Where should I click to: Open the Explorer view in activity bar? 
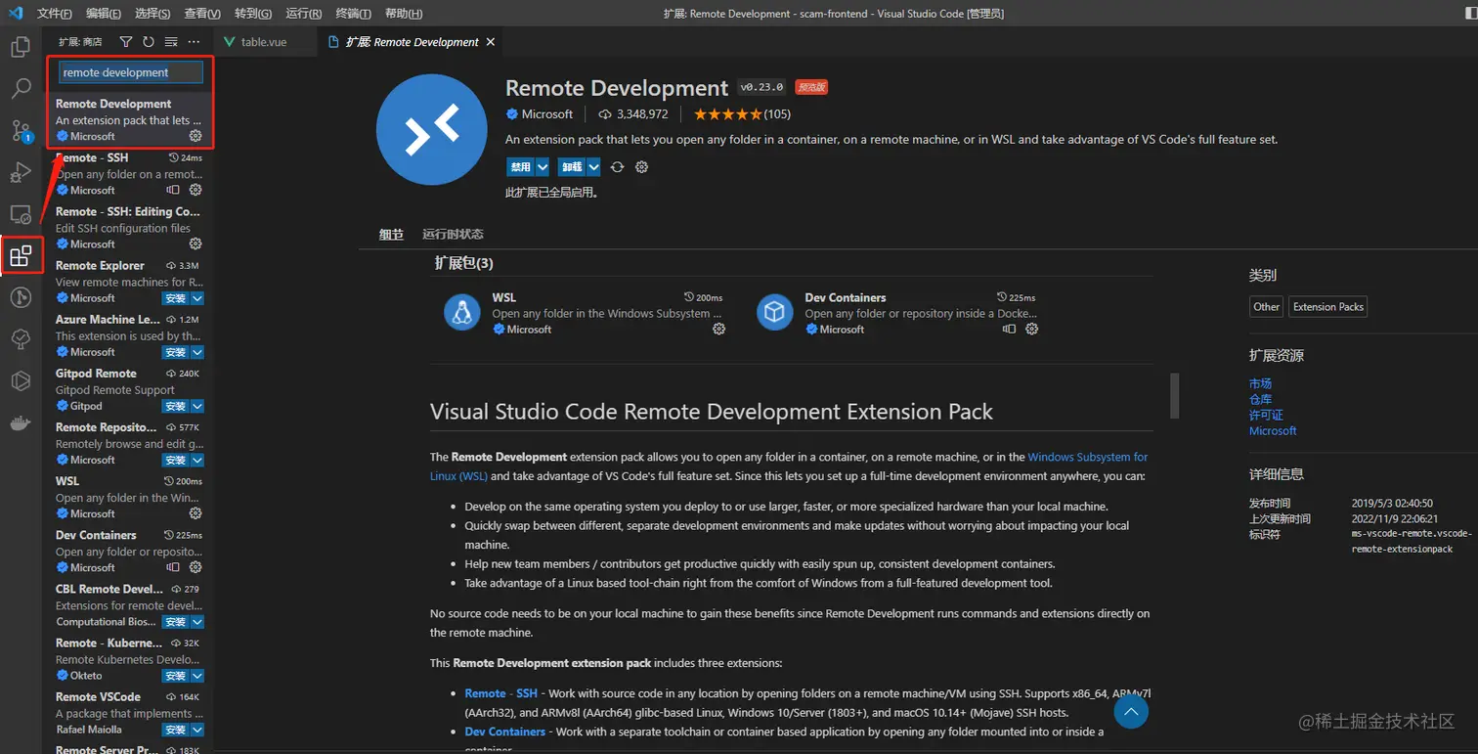[21, 46]
